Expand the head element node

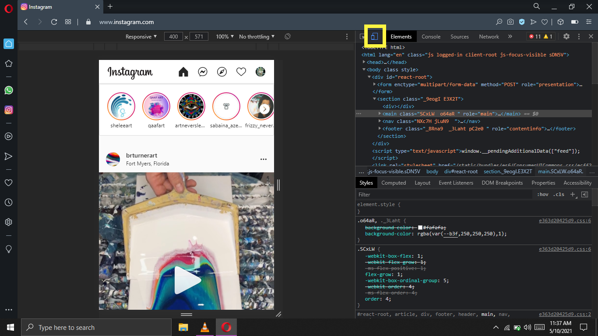pos(364,62)
